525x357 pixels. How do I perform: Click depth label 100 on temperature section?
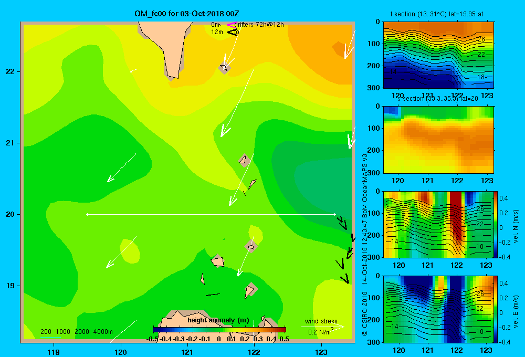click(x=374, y=44)
